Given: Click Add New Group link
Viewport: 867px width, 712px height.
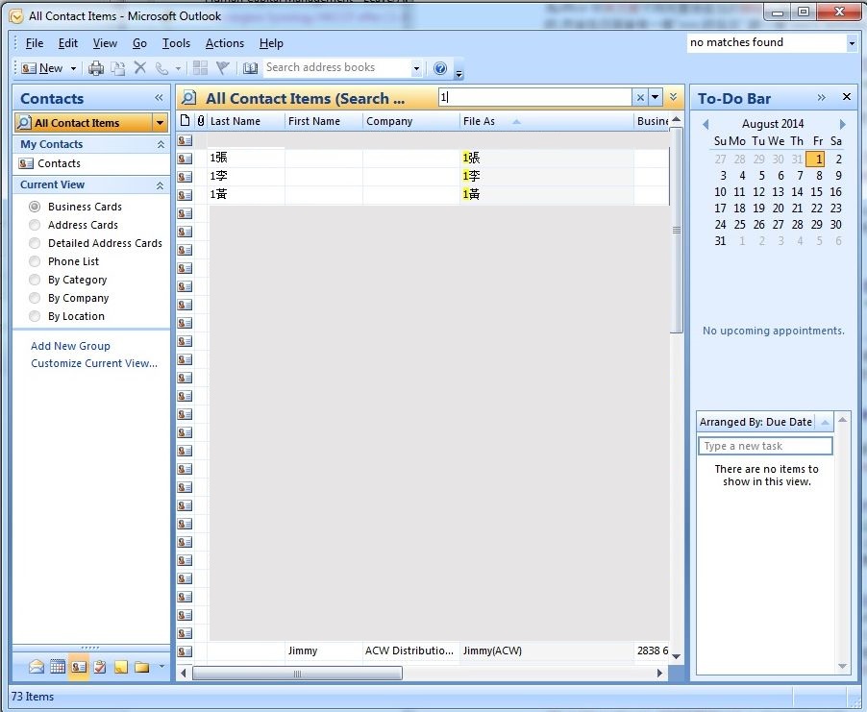Looking at the screenshot, I should tap(70, 346).
